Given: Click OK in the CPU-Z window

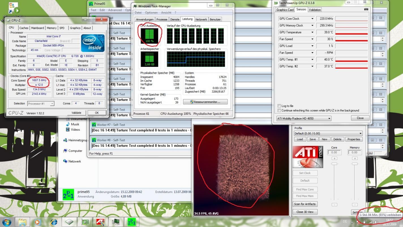Looking at the screenshot, I should (x=97, y=113).
